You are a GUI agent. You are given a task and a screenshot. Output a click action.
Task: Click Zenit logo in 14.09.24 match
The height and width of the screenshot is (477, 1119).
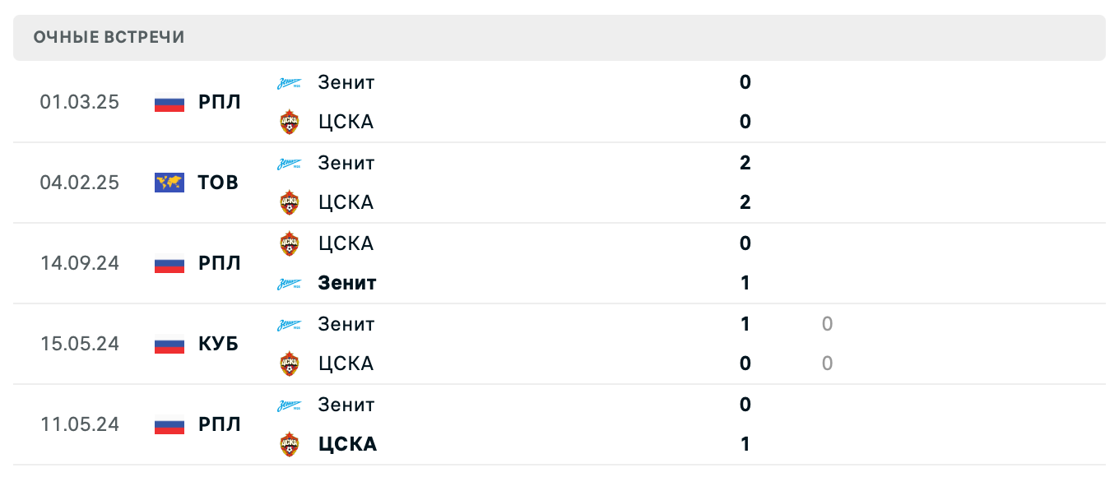(289, 284)
